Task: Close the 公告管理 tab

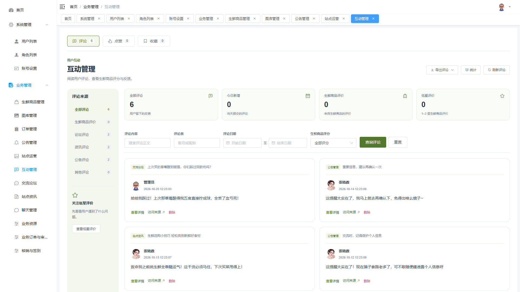Action: coord(314,19)
